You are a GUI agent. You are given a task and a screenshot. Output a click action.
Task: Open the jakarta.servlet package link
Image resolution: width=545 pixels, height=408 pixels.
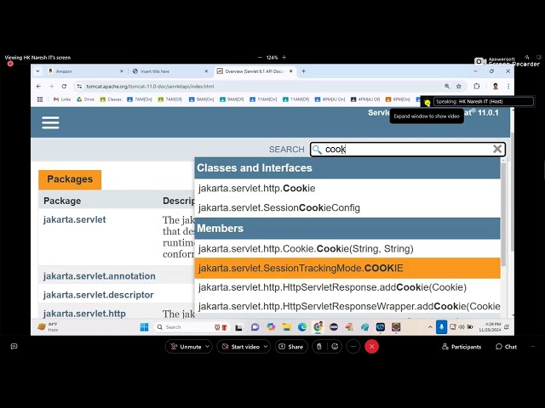(74, 219)
